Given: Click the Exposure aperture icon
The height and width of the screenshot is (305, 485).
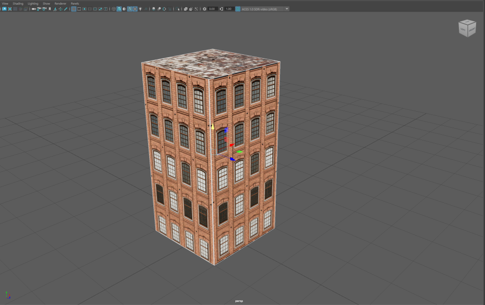Looking at the screenshot, I should (205, 9).
